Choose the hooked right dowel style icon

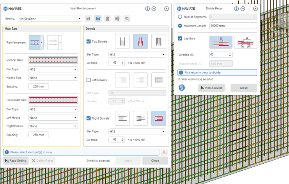[158, 118]
